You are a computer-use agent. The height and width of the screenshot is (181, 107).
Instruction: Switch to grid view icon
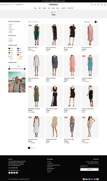click(x=95, y=22)
